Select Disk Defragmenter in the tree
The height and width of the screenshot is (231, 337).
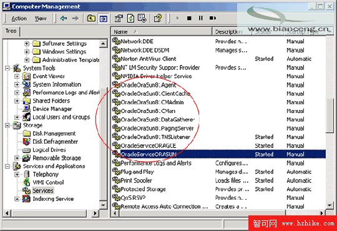(x=56, y=142)
